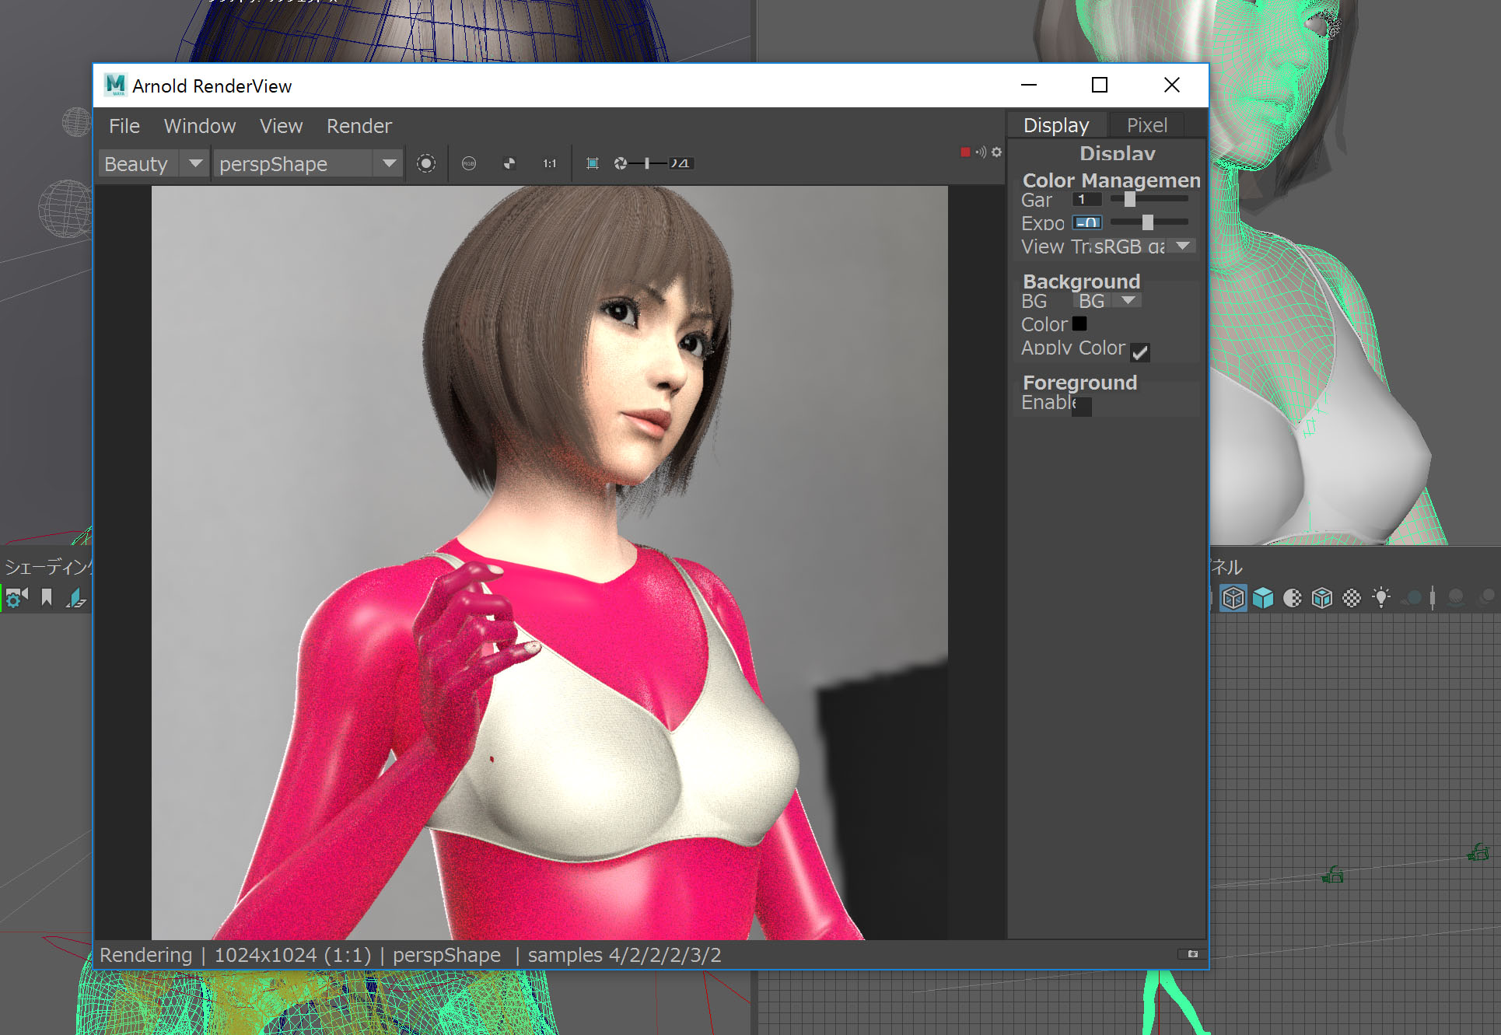Stop the render with the red button
The height and width of the screenshot is (1035, 1501).
pyautogui.click(x=965, y=152)
